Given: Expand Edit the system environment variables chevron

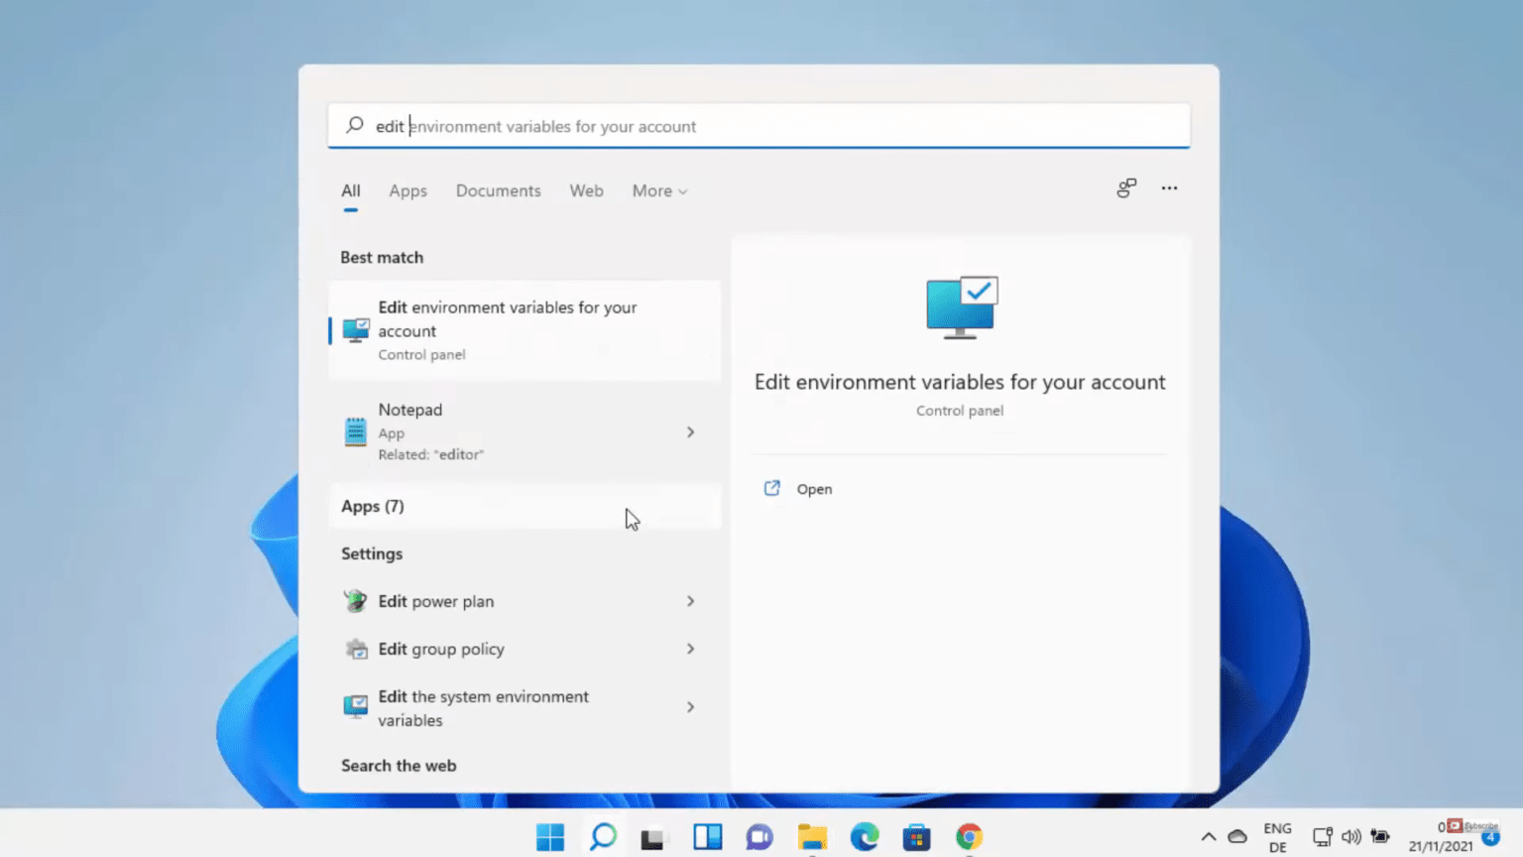Looking at the screenshot, I should click(690, 706).
